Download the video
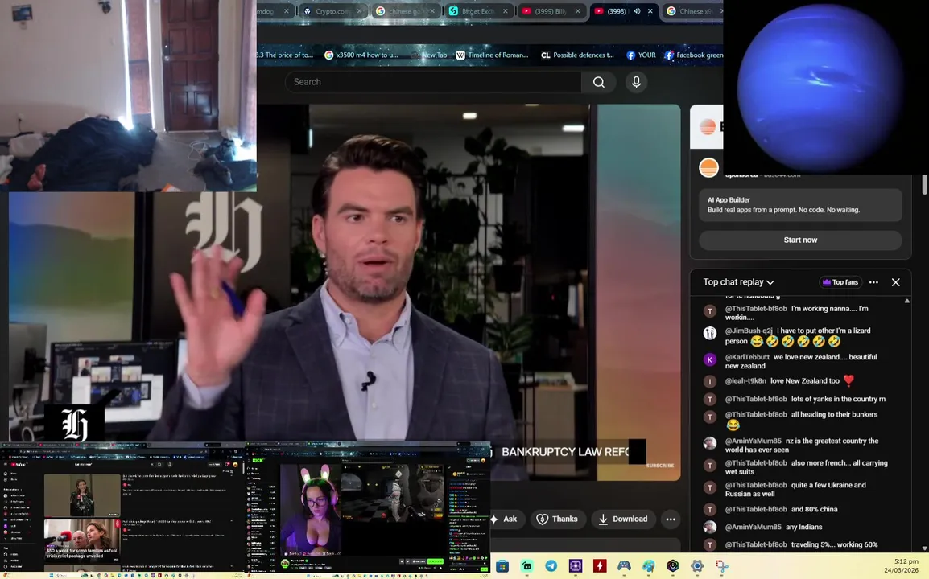Viewport: 929px width, 579px height. click(623, 519)
